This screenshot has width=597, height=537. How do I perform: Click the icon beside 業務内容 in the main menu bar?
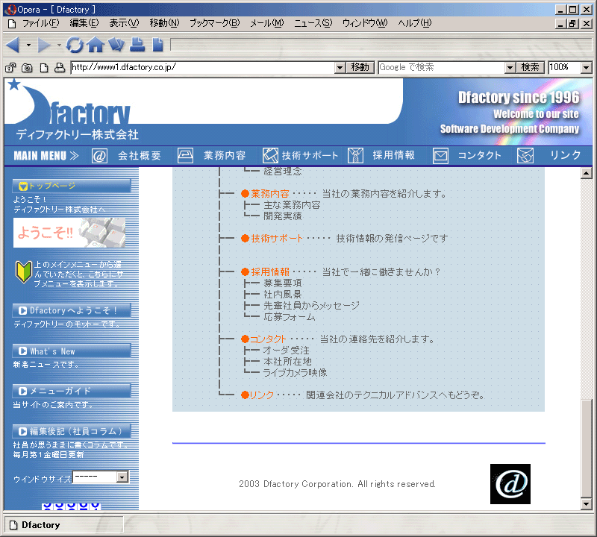point(185,156)
